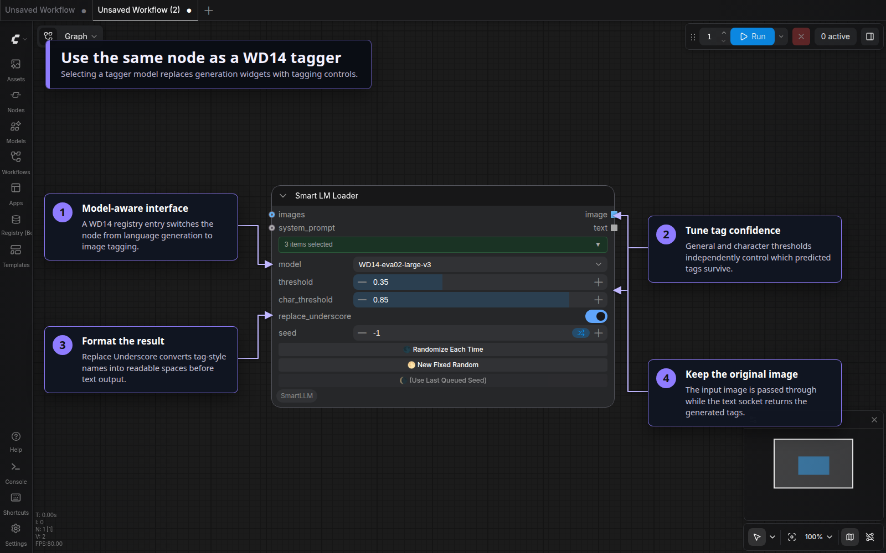The width and height of the screenshot is (886, 553).
Task: Click the 0 active jobs button
Action: pyautogui.click(x=835, y=36)
